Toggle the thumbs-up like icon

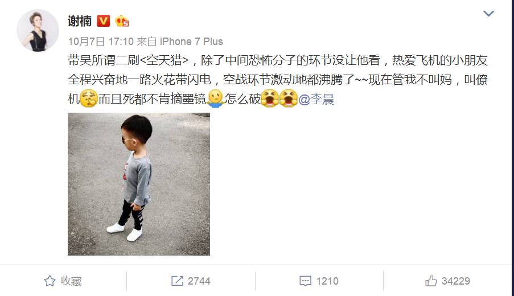pos(431,281)
